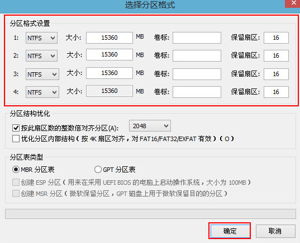
Task: Click partition 4 卷标 label field
Action: point(197,92)
